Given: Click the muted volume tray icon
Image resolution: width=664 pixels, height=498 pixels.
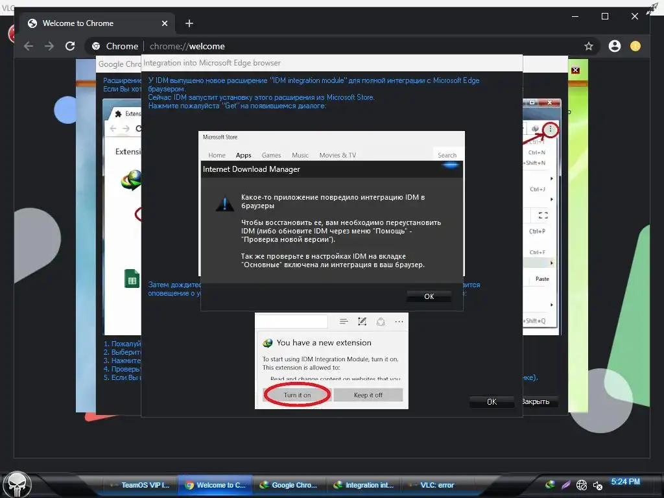Looking at the screenshot, I should point(597,485).
